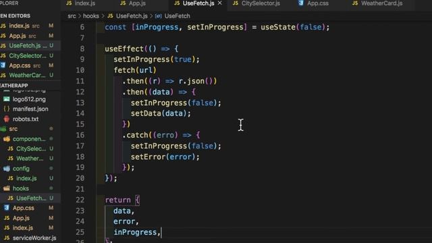This screenshot has height=243, width=432.
Task: Click line number 22 in the gutter
Action: pyautogui.click(x=80, y=200)
